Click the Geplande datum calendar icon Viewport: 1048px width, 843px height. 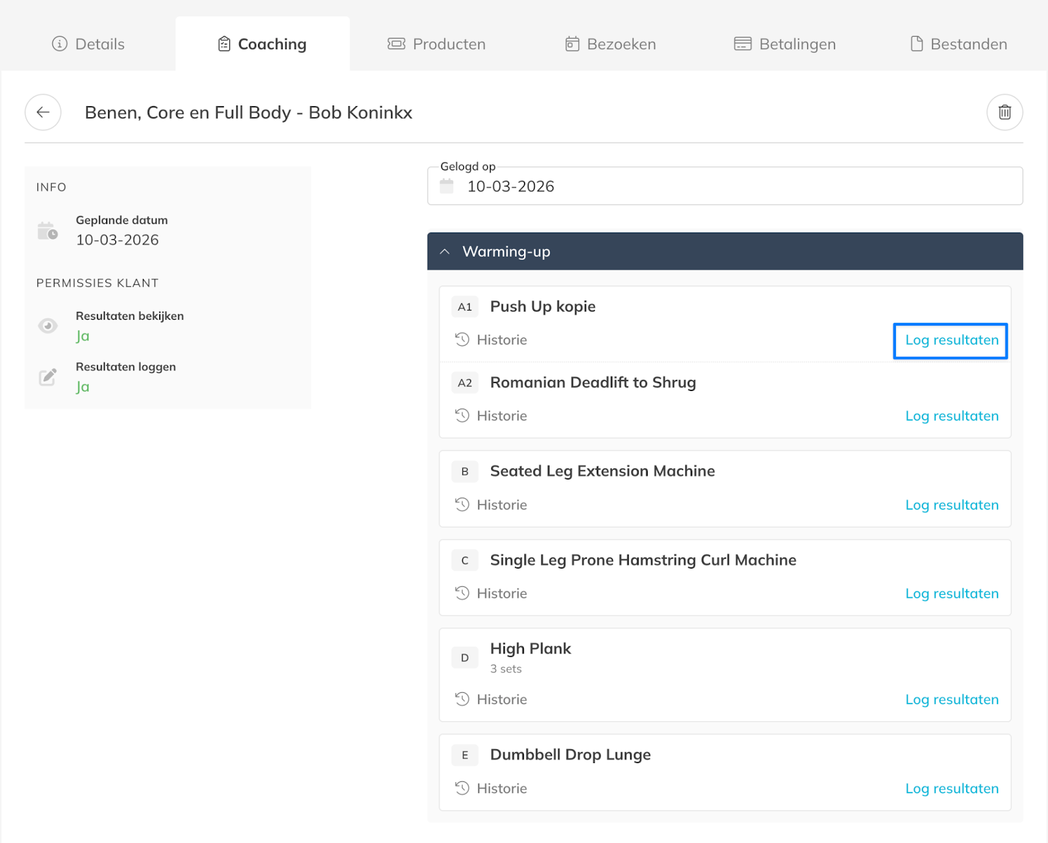click(x=47, y=231)
